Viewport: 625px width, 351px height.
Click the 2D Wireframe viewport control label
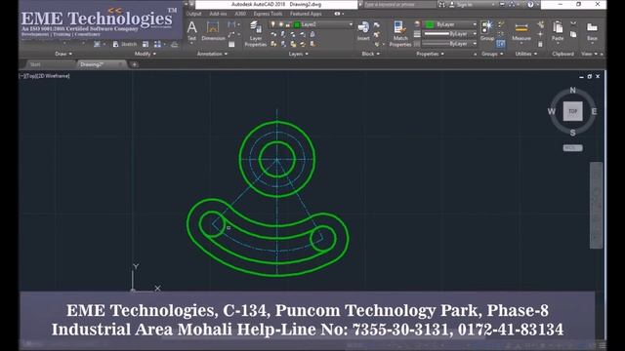click(53, 76)
